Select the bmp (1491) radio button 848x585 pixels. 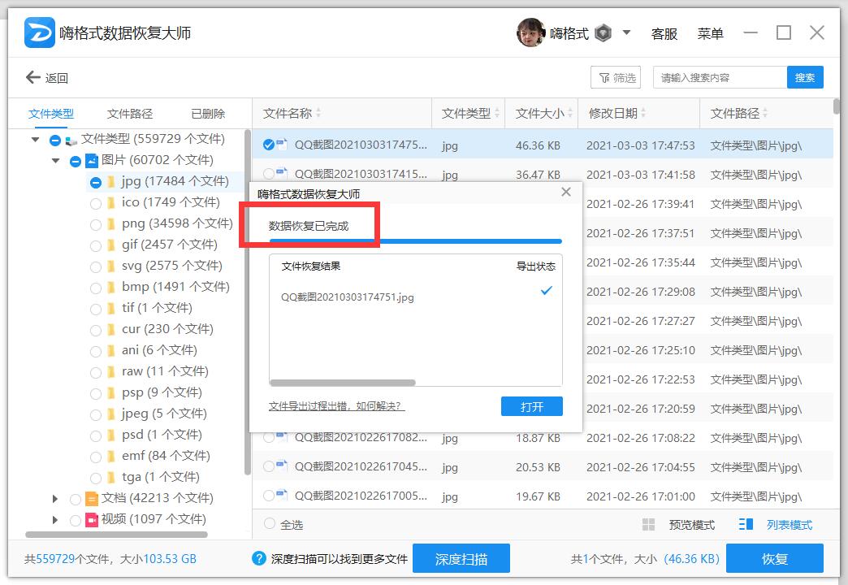coord(96,288)
